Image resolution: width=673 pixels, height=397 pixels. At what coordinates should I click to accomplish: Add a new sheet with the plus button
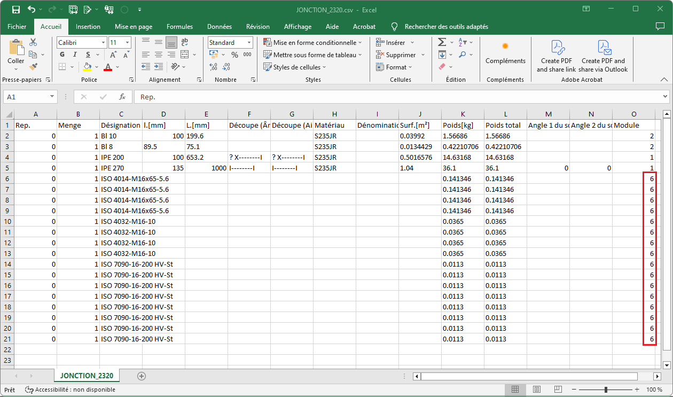click(x=142, y=376)
